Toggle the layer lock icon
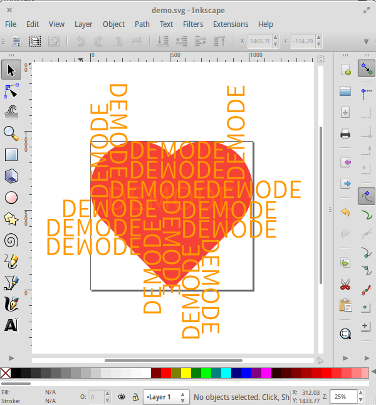376x405 pixels. pyautogui.click(x=135, y=397)
